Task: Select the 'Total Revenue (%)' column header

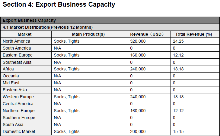Action: pyautogui.click(x=193, y=34)
